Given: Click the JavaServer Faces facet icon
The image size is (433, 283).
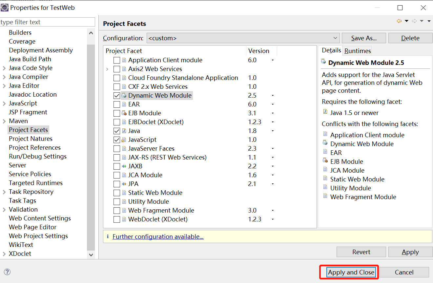Looking at the screenshot, I should [x=124, y=149].
